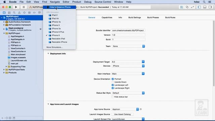Open the Issue navigator warning icon
The height and width of the screenshot is (121, 215).
pos(19,13)
